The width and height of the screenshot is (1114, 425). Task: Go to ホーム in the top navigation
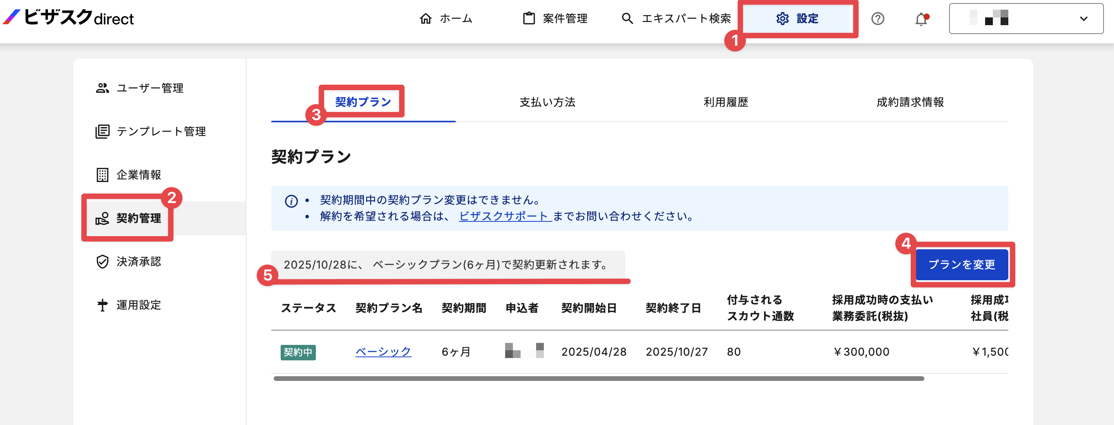pos(446,19)
